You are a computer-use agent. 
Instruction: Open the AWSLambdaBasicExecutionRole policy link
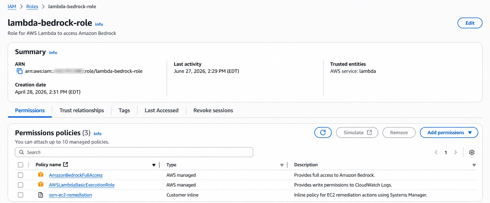[x=82, y=185]
